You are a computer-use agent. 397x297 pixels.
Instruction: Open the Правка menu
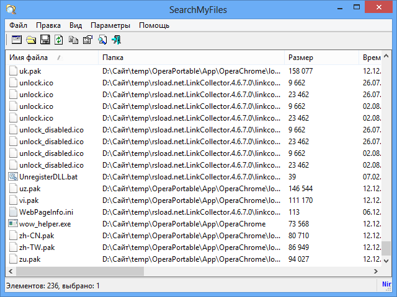click(x=48, y=25)
